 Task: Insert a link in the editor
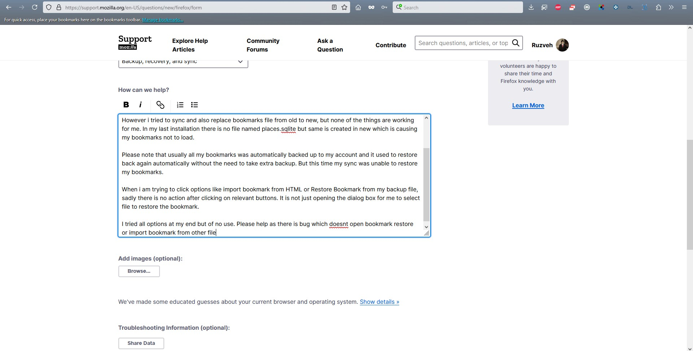(x=160, y=105)
